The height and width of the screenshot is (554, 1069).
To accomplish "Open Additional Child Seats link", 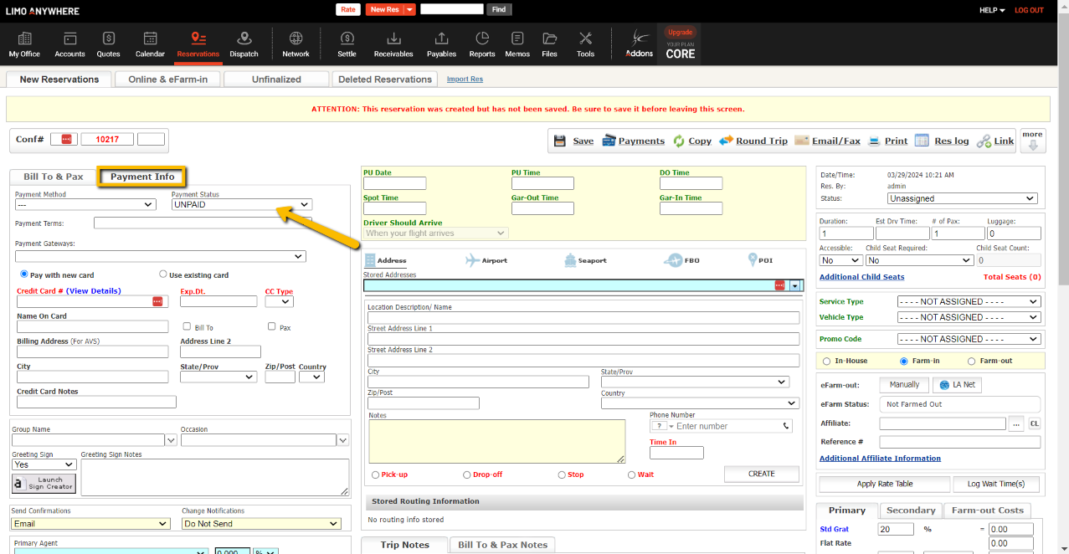I will 861,277.
